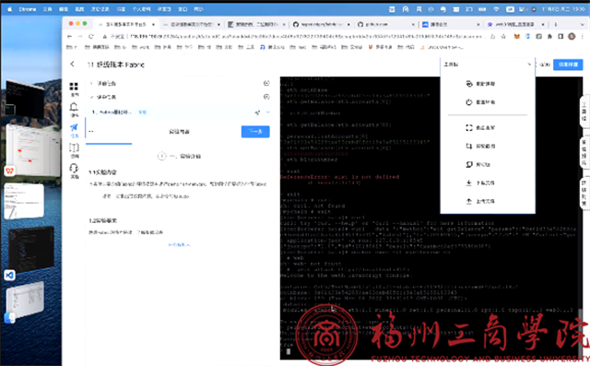Expand the chevron at the end of the highlighted step row
This screenshot has height=366, width=590.
(268, 112)
